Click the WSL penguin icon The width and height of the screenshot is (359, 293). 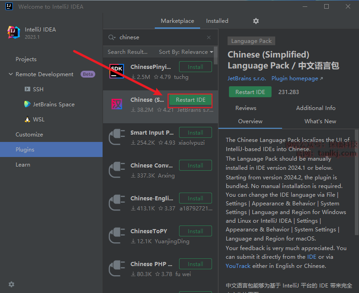(x=27, y=120)
